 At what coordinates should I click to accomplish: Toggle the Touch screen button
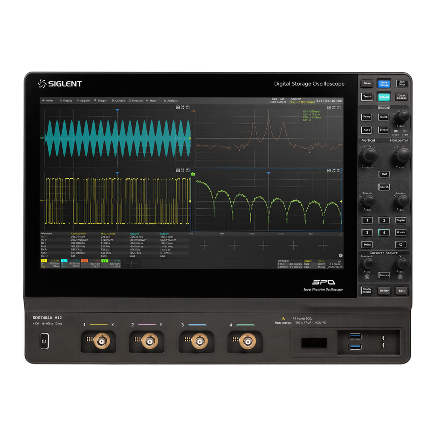click(x=367, y=97)
